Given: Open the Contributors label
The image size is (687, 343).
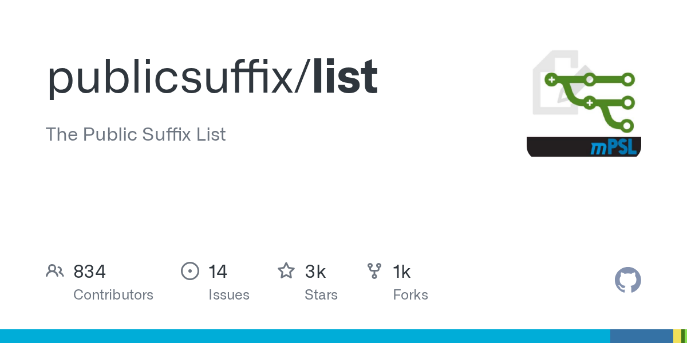Looking at the screenshot, I should pyautogui.click(x=113, y=295).
